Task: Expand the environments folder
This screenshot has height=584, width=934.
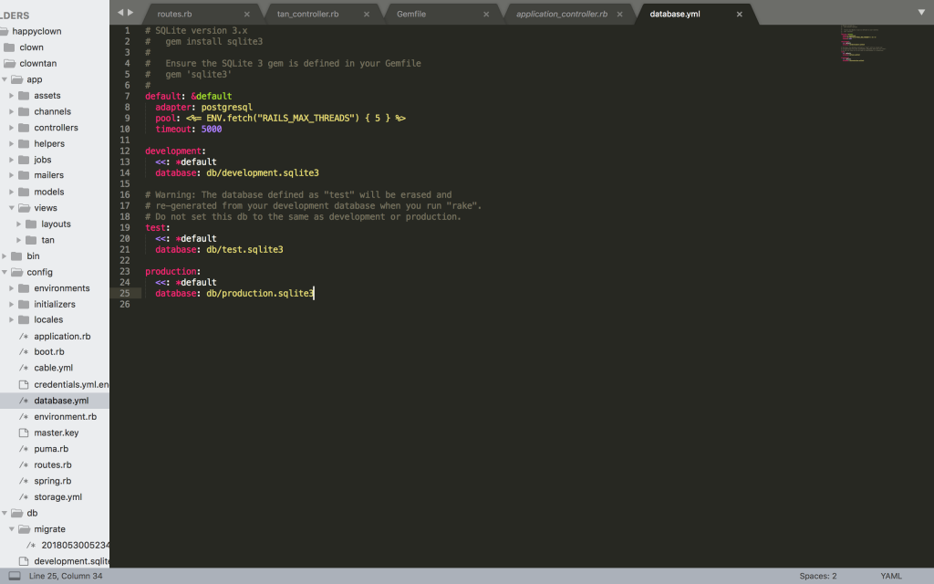Action: (x=11, y=288)
